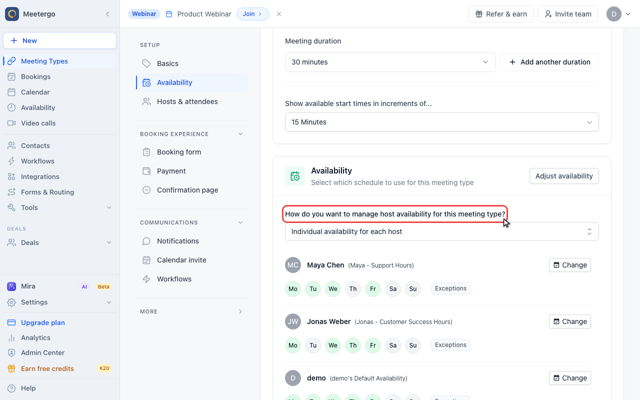Click the Invite team button

click(x=567, y=14)
